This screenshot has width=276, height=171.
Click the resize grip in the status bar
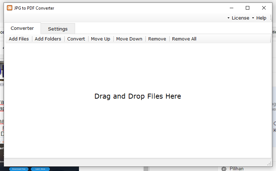click(269, 164)
